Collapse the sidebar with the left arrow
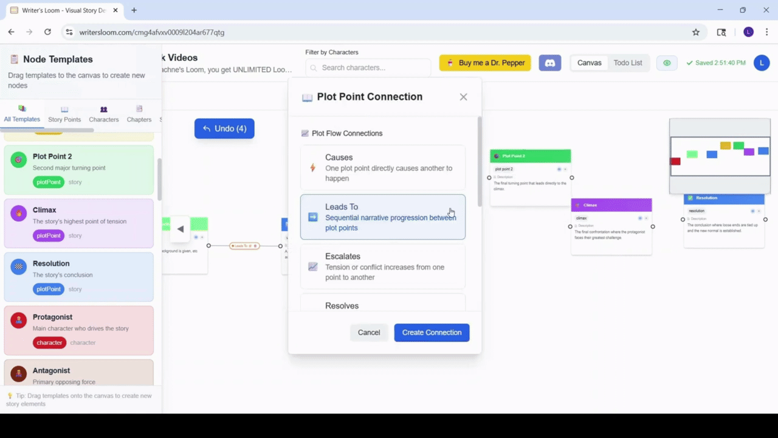Screen dimensions: 778x438 point(180,229)
